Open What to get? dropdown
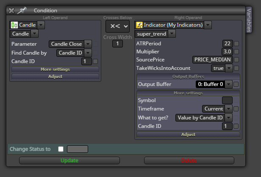The height and width of the screenshot is (177, 261). tap(204, 118)
